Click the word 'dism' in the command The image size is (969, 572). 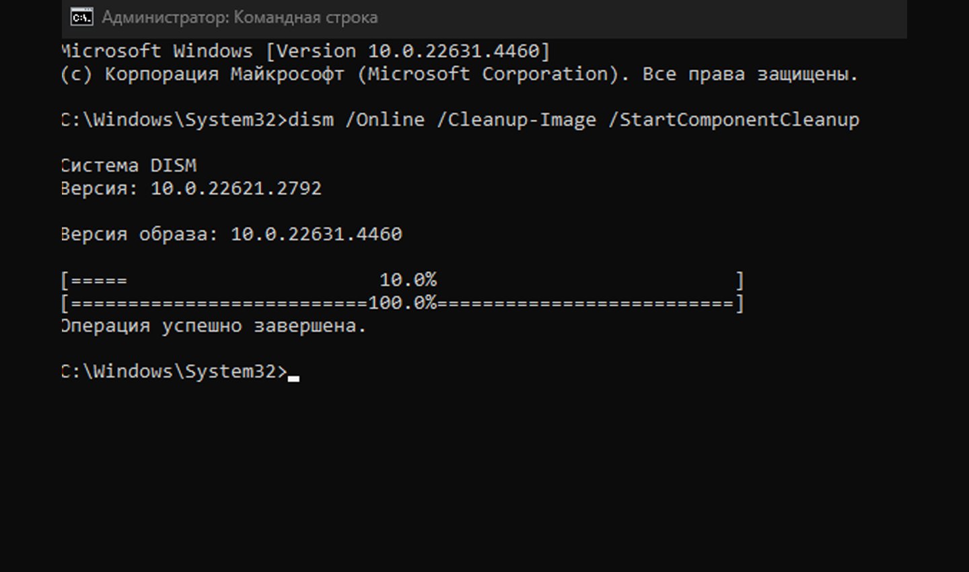tap(311, 120)
